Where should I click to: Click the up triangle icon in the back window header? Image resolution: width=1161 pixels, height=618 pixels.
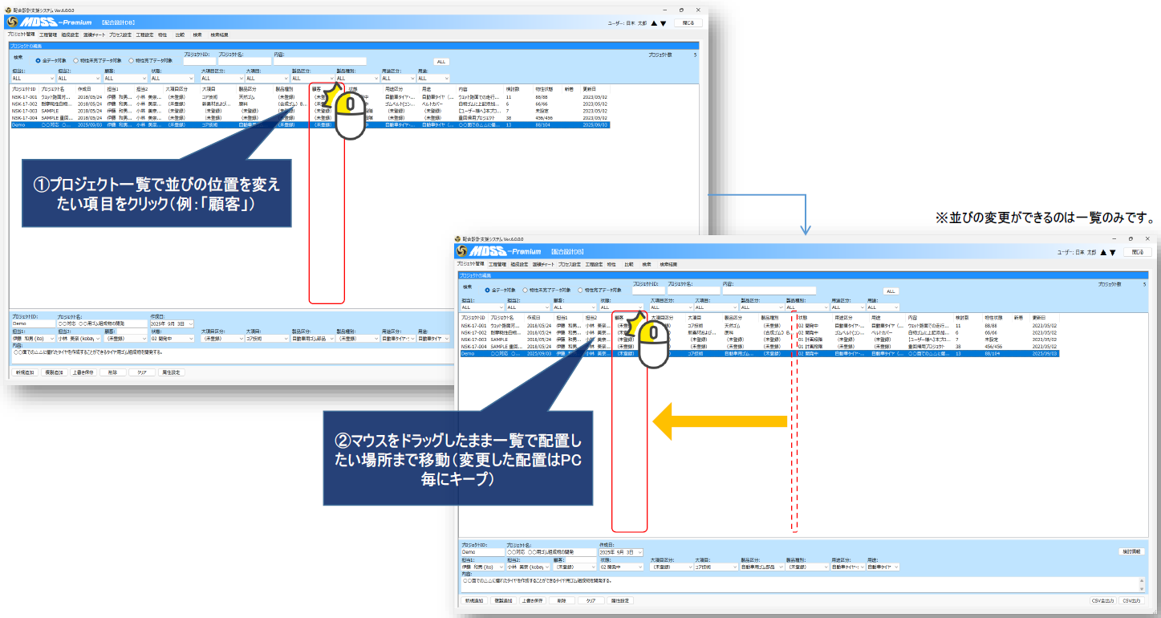(x=652, y=23)
